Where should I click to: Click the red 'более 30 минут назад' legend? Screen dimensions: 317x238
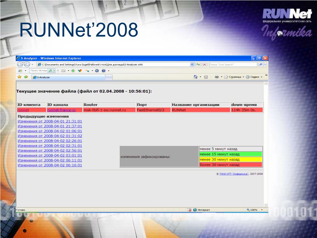click(230, 165)
